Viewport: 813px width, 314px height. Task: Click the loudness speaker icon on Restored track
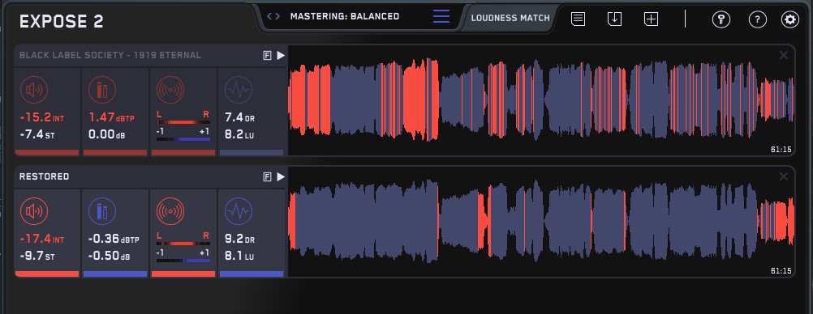tap(34, 211)
